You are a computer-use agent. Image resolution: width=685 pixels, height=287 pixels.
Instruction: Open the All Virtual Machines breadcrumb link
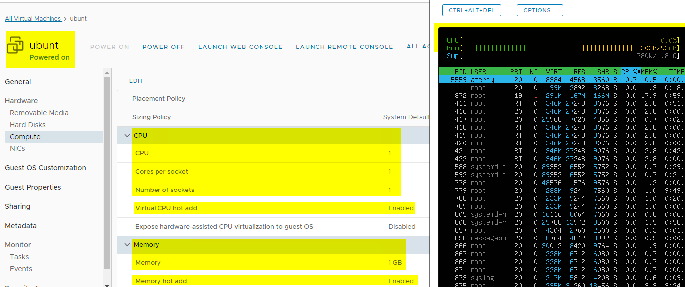[33, 19]
